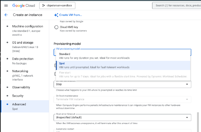Open the main navigation hamburger menu

pyautogui.click(x=6, y=5)
